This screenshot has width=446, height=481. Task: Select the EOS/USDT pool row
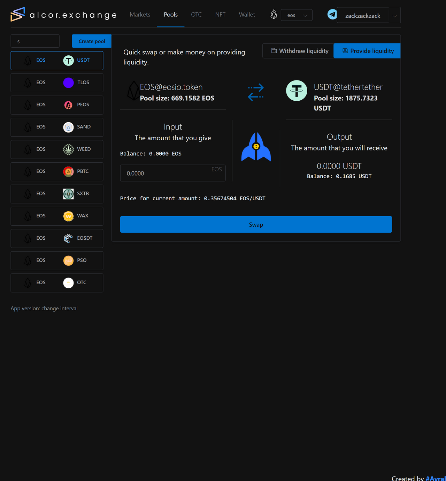57,61
